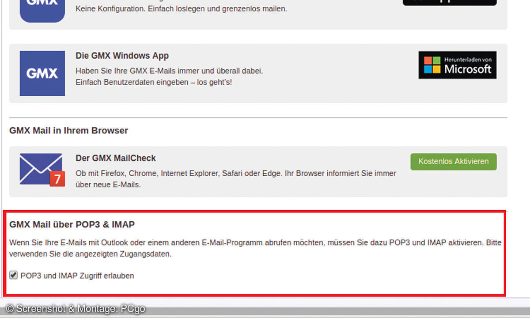The height and width of the screenshot is (318, 530).
Task: Select the heading Der GMX MailCheck
Action: [116, 158]
